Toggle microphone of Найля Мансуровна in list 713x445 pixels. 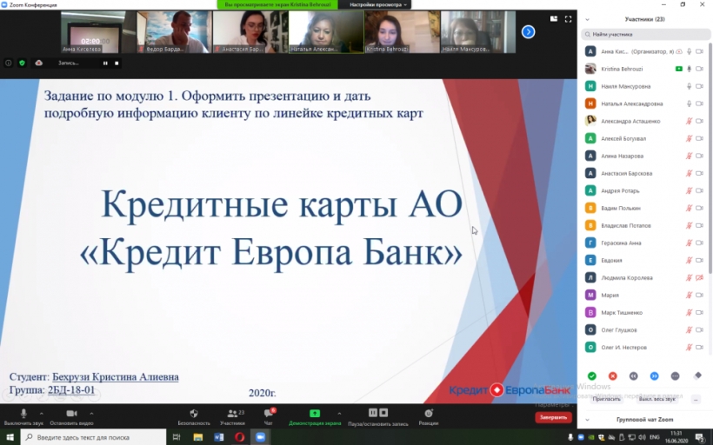[x=689, y=86]
